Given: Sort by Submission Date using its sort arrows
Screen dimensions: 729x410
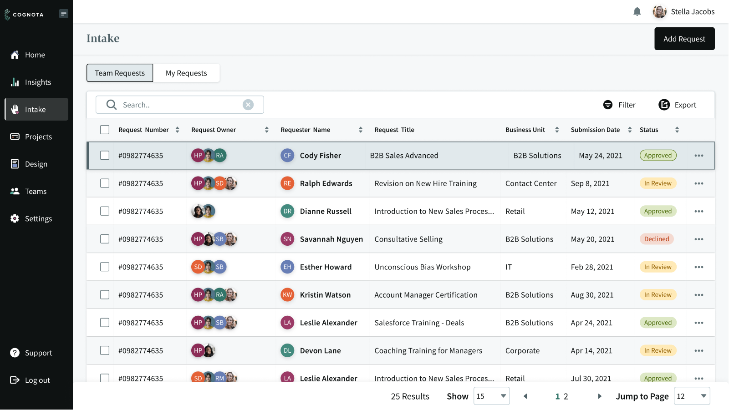Looking at the screenshot, I should pyautogui.click(x=629, y=129).
